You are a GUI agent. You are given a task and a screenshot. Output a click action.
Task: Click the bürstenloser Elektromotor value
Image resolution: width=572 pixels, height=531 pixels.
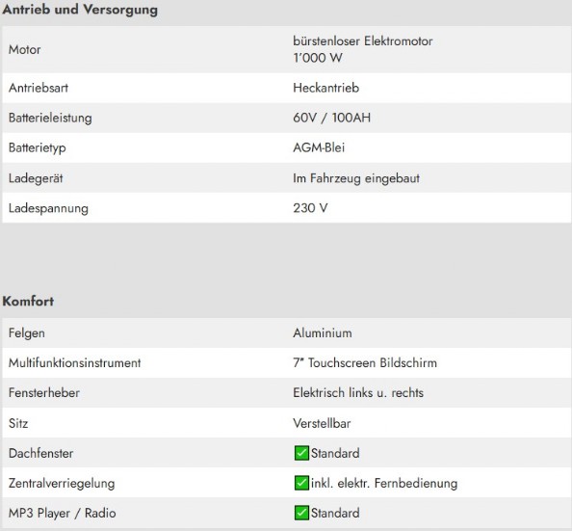(363, 40)
